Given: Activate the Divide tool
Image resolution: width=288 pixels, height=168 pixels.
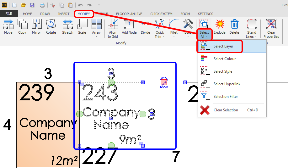Looking at the screenshot, I should click(x=146, y=26).
